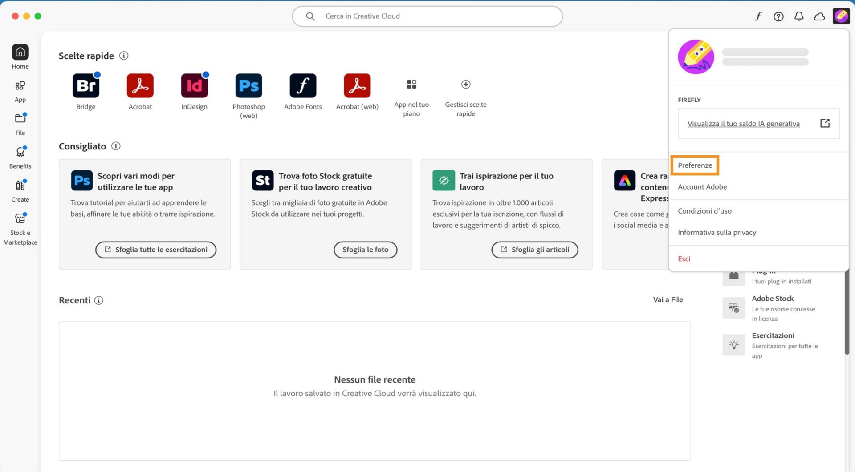855x472 pixels.
Task: Open Photoshop (web) icon
Action: (248, 85)
